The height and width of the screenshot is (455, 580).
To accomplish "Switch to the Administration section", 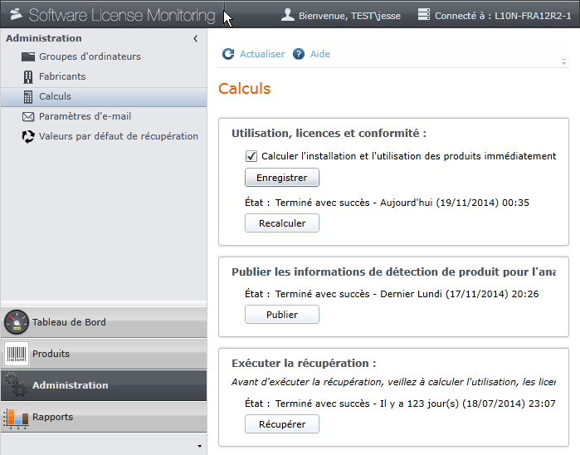I will pos(70,385).
